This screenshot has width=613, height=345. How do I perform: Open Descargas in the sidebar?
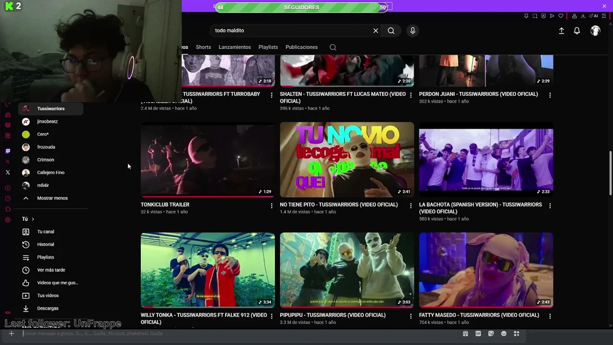click(51, 309)
